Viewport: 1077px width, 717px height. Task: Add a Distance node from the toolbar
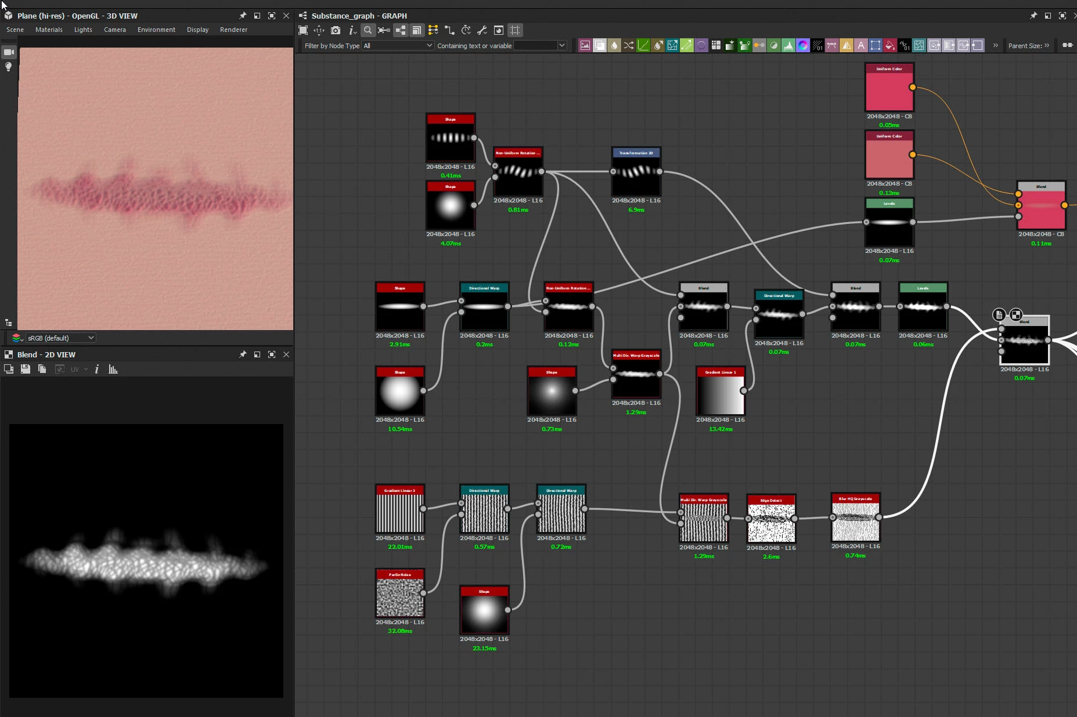point(687,45)
